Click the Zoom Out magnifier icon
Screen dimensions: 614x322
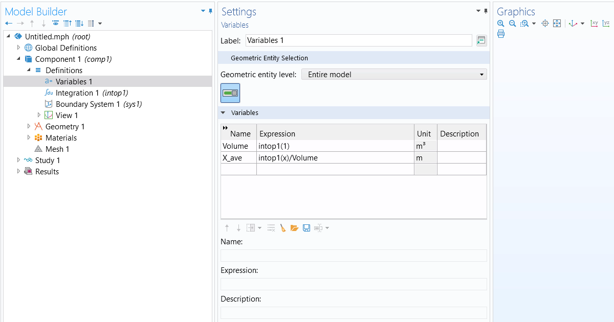tap(512, 24)
